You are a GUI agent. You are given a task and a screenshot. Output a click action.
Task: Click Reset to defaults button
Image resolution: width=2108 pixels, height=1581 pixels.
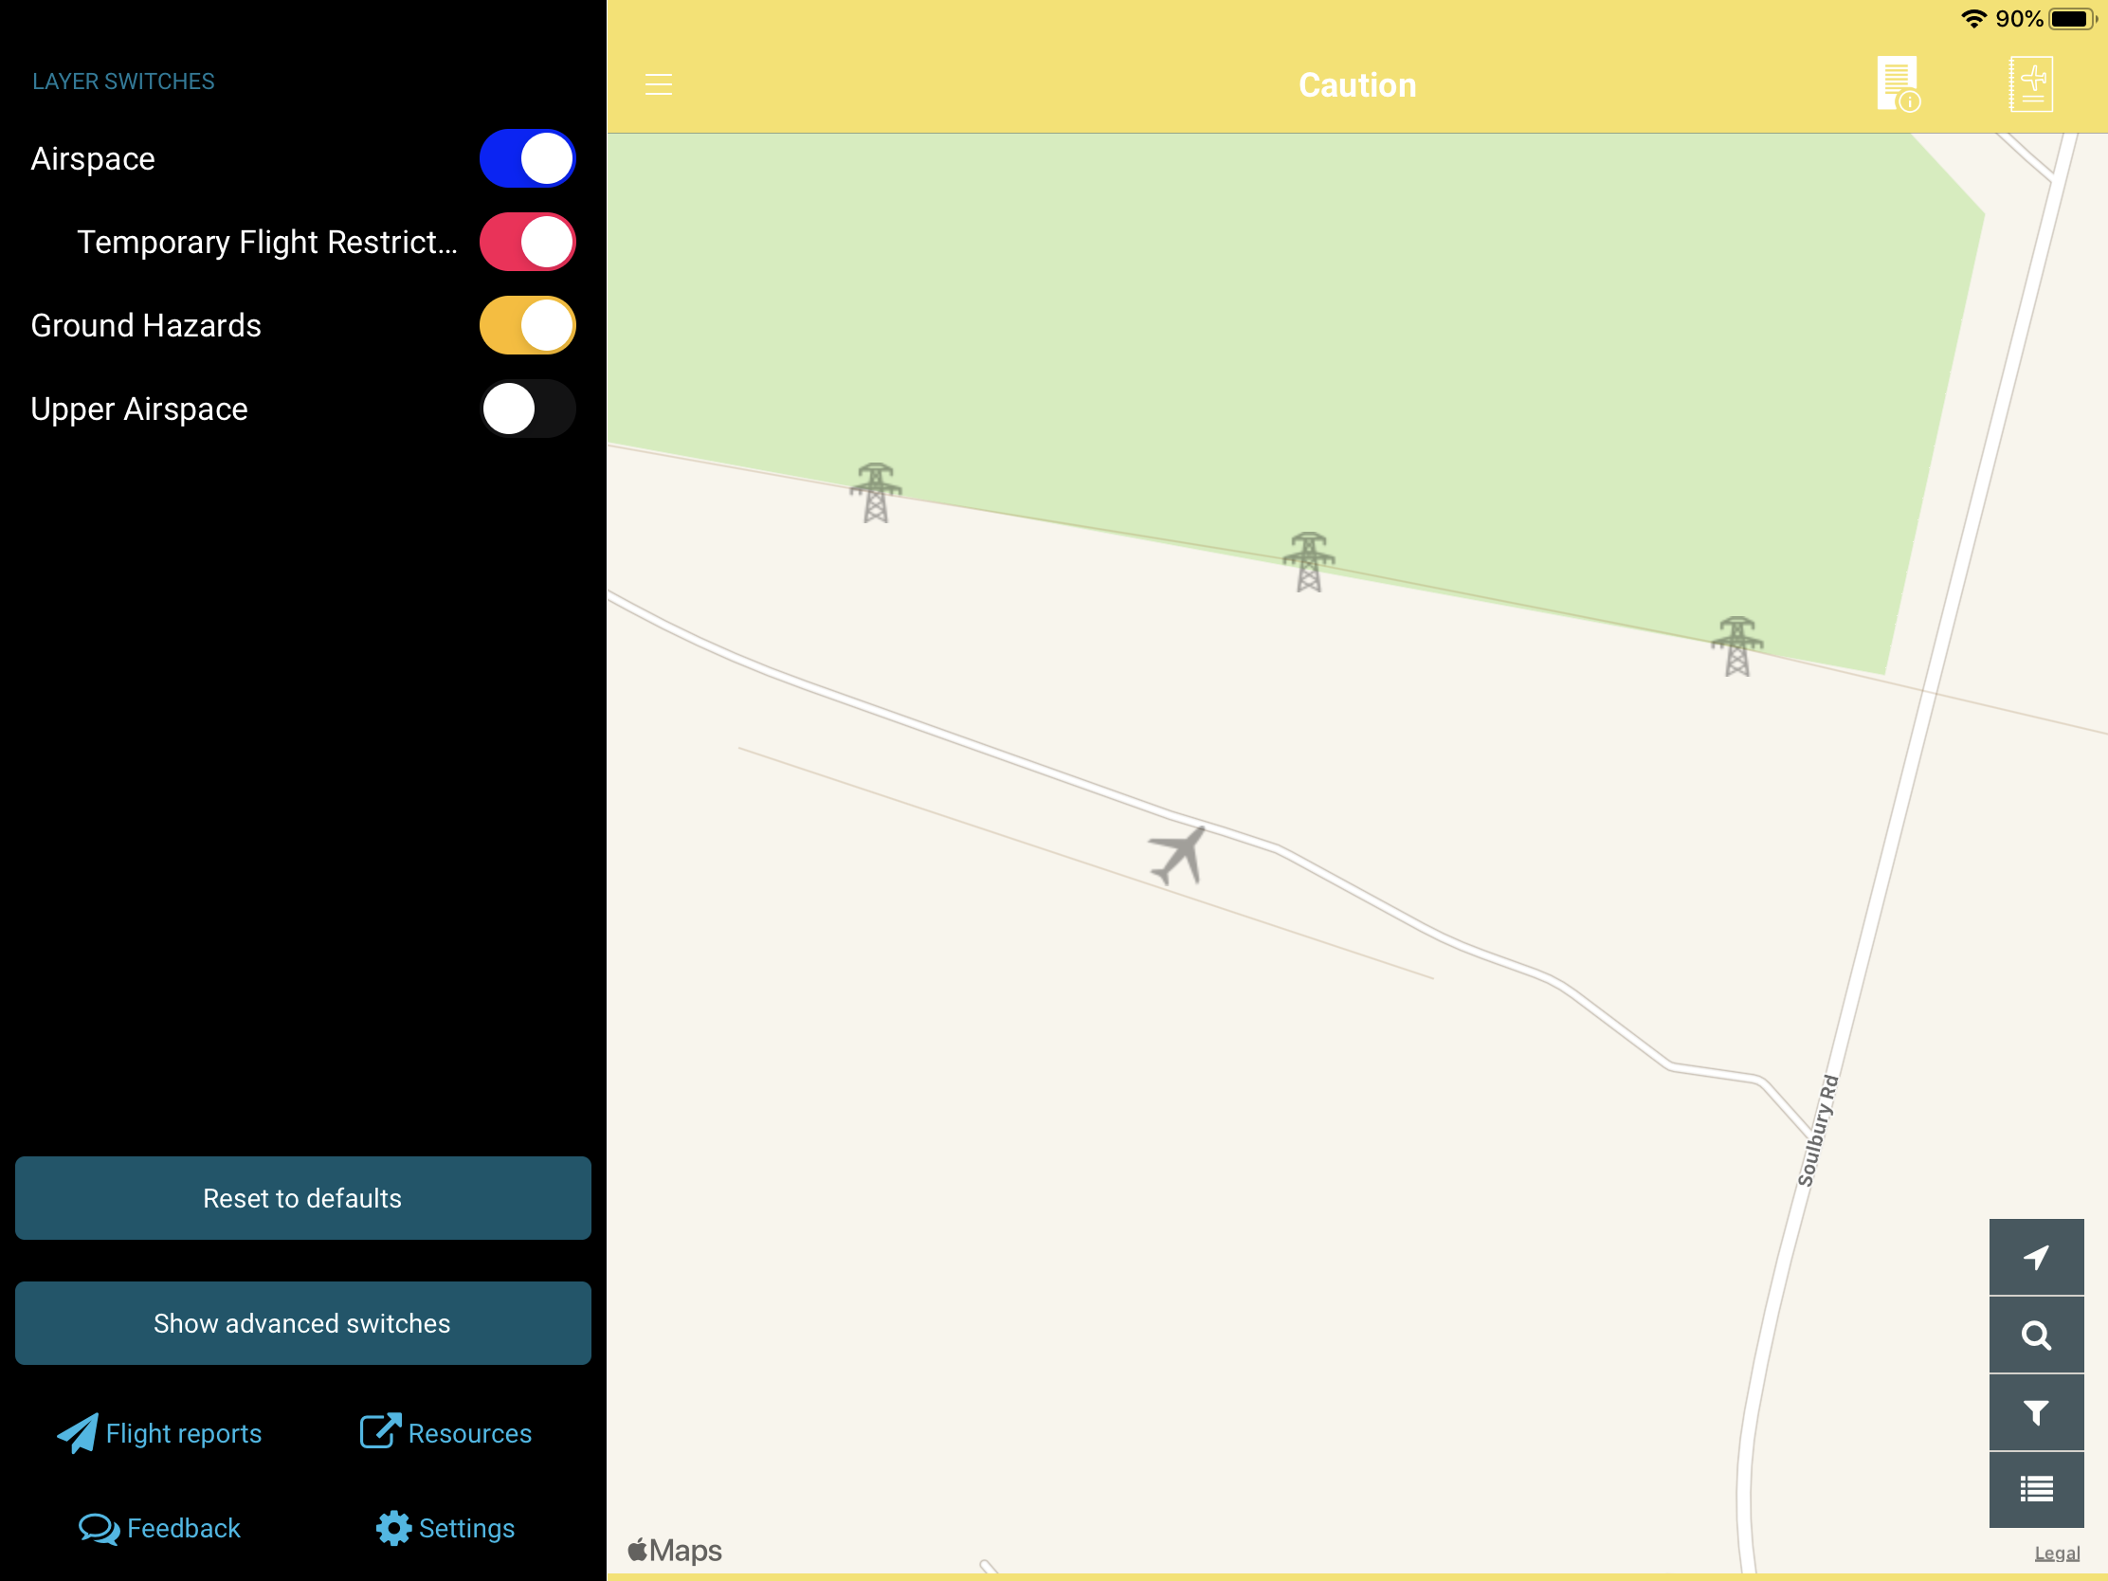[303, 1198]
